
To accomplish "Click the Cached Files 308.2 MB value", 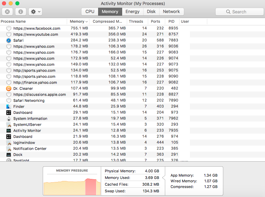I will click(x=151, y=184).
